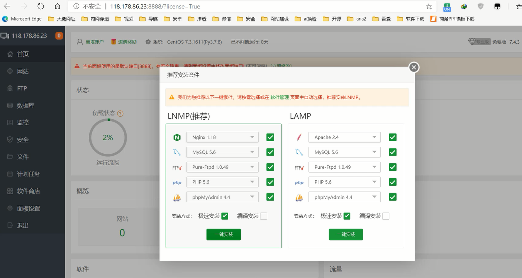
Task: Click the MySQL dolphin icon in LNMP
Action: pyautogui.click(x=177, y=152)
